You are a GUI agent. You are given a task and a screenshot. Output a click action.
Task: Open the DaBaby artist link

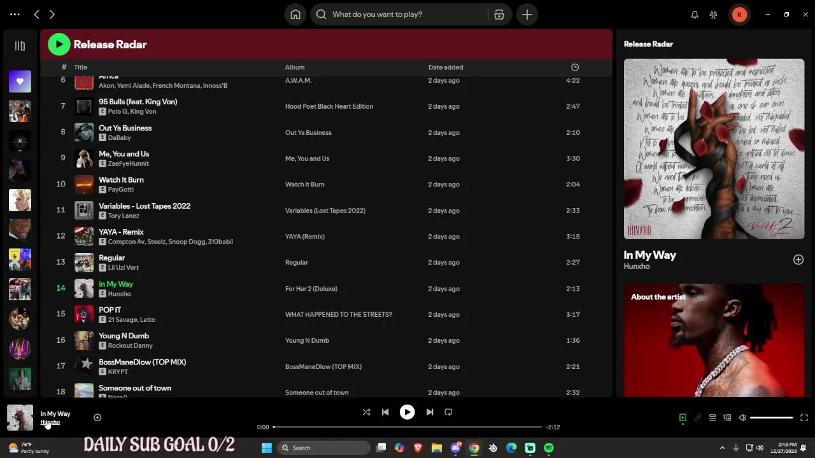[119, 137]
